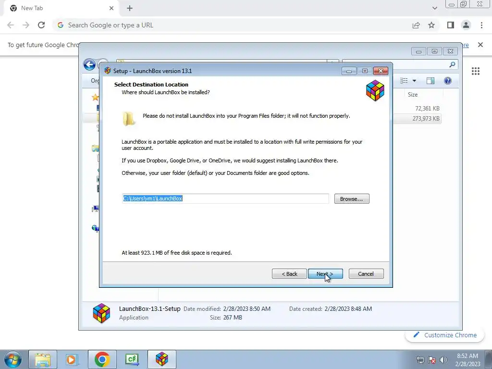Image resolution: width=492 pixels, height=369 pixels.
Task: Open Explorer view options dropdown arrow
Action: (x=414, y=81)
